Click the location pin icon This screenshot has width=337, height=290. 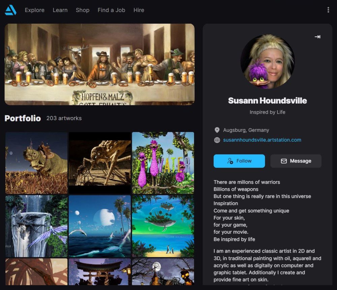click(x=217, y=130)
